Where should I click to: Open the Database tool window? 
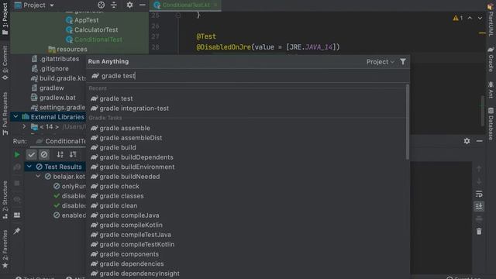point(491,124)
